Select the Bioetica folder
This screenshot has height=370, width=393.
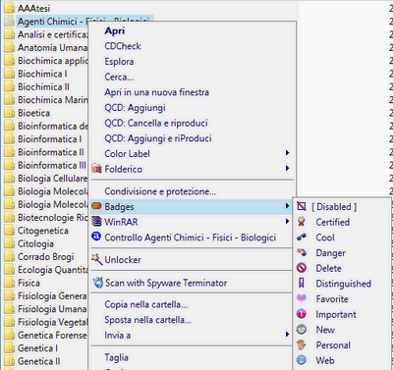coord(33,113)
